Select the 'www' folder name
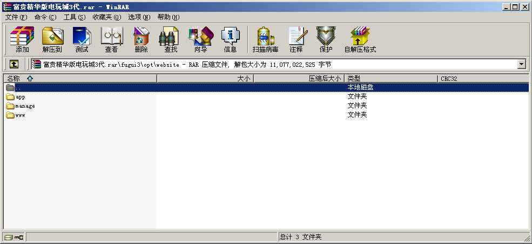 21,115
